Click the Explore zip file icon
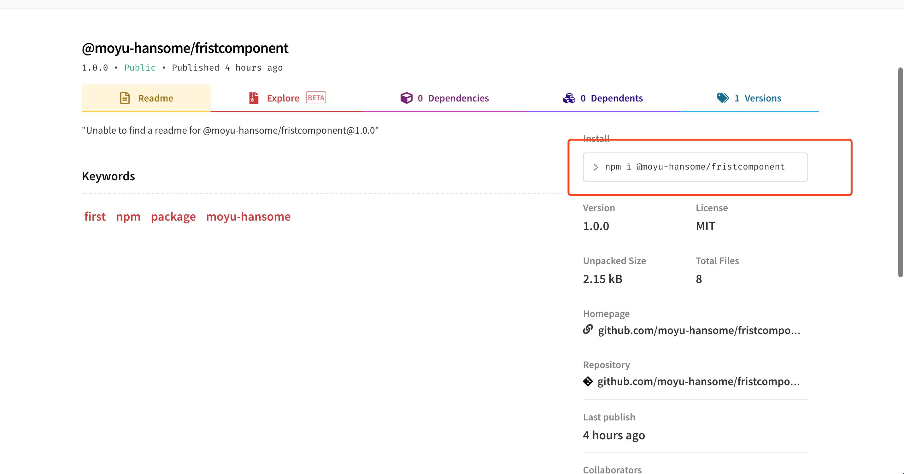The image size is (904, 474). click(254, 98)
